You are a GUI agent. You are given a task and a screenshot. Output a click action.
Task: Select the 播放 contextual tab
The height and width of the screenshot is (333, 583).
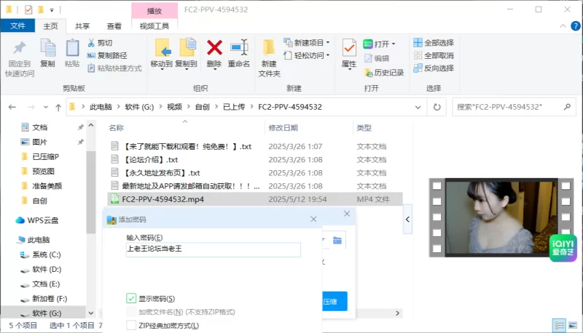point(154,10)
